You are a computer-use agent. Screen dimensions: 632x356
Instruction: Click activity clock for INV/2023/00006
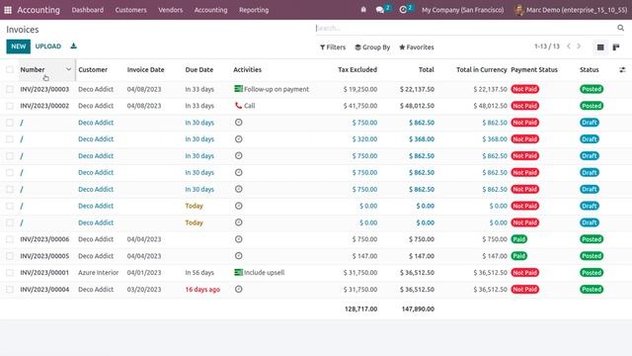(x=239, y=239)
